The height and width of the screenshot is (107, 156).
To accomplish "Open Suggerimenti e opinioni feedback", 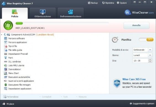I will (x=142, y=104).
